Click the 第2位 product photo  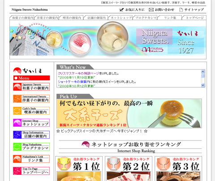tap(129, 177)
